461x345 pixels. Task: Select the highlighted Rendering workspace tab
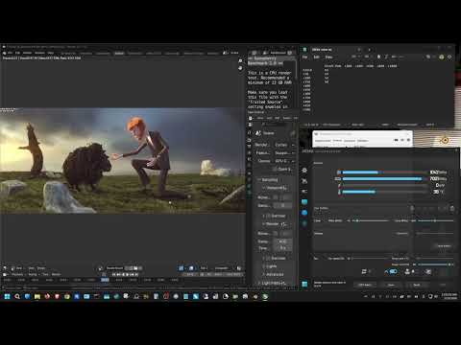(x=119, y=53)
